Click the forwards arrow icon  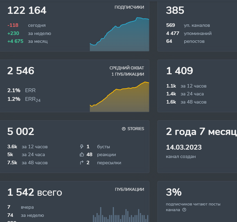tap(82, 163)
